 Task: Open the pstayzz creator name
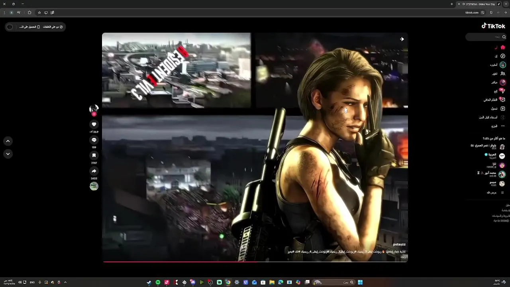(x=399, y=244)
